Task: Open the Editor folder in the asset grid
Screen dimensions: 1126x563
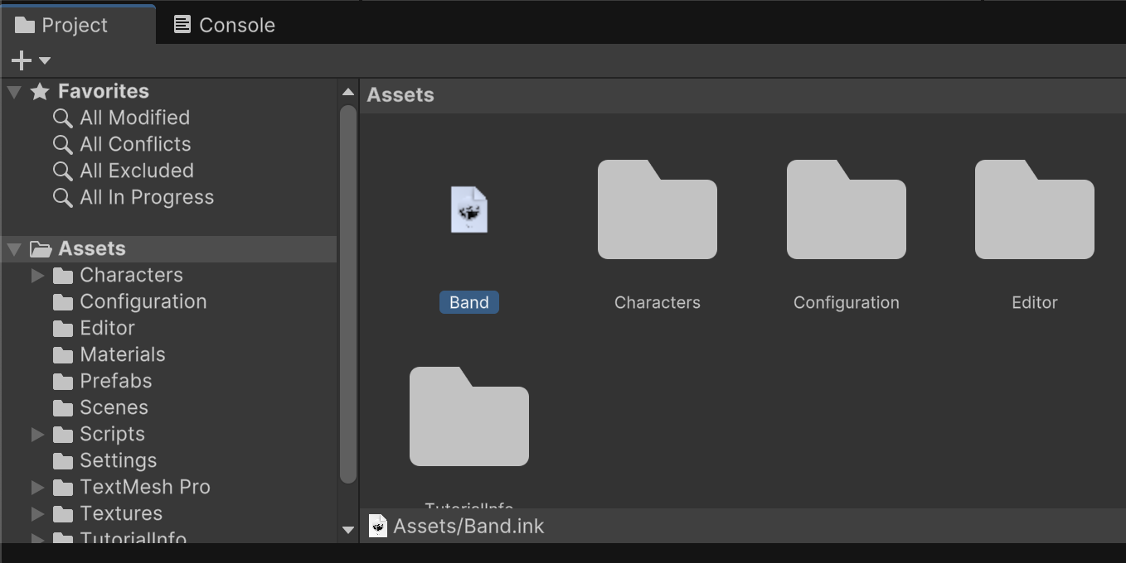Action: point(1034,210)
